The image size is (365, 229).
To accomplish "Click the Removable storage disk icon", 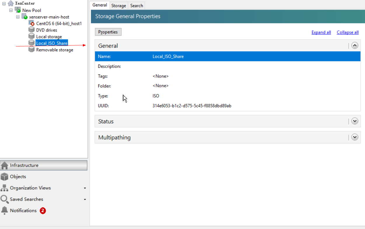I will coord(32,50).
